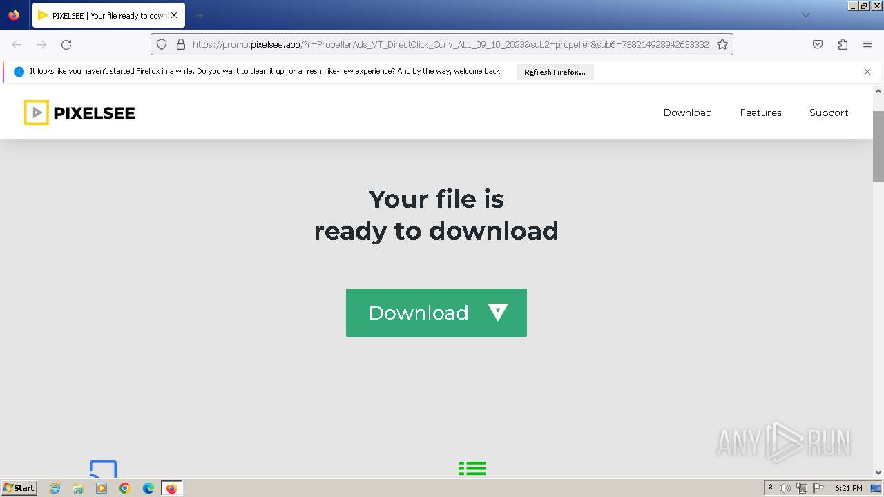Open Action Center flag icon
This screenshot has height=497, width=884.
[818, 488]
